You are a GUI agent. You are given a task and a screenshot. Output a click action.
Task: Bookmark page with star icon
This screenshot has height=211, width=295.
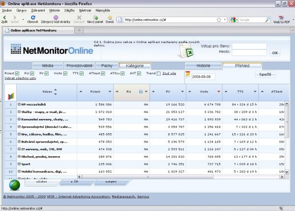coord(219,20)
